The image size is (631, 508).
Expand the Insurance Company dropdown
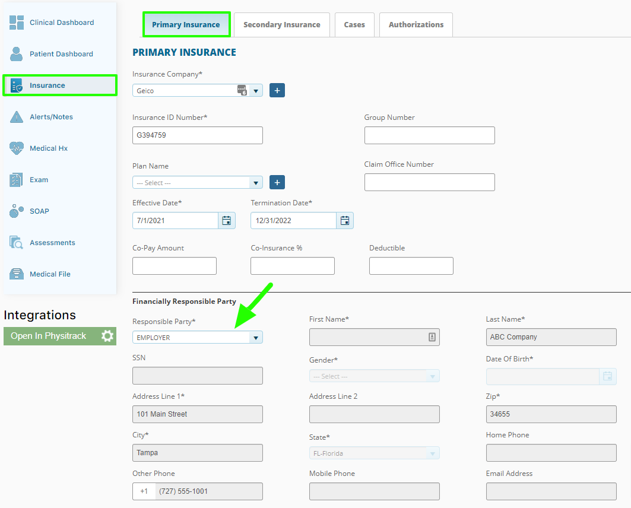[256, 90]
